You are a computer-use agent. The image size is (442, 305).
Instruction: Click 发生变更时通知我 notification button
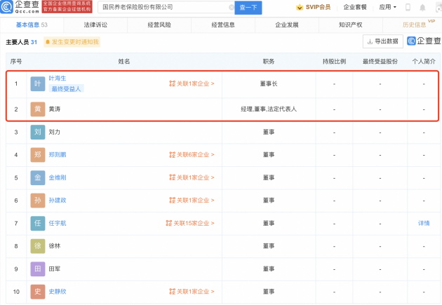pos(72,42)
